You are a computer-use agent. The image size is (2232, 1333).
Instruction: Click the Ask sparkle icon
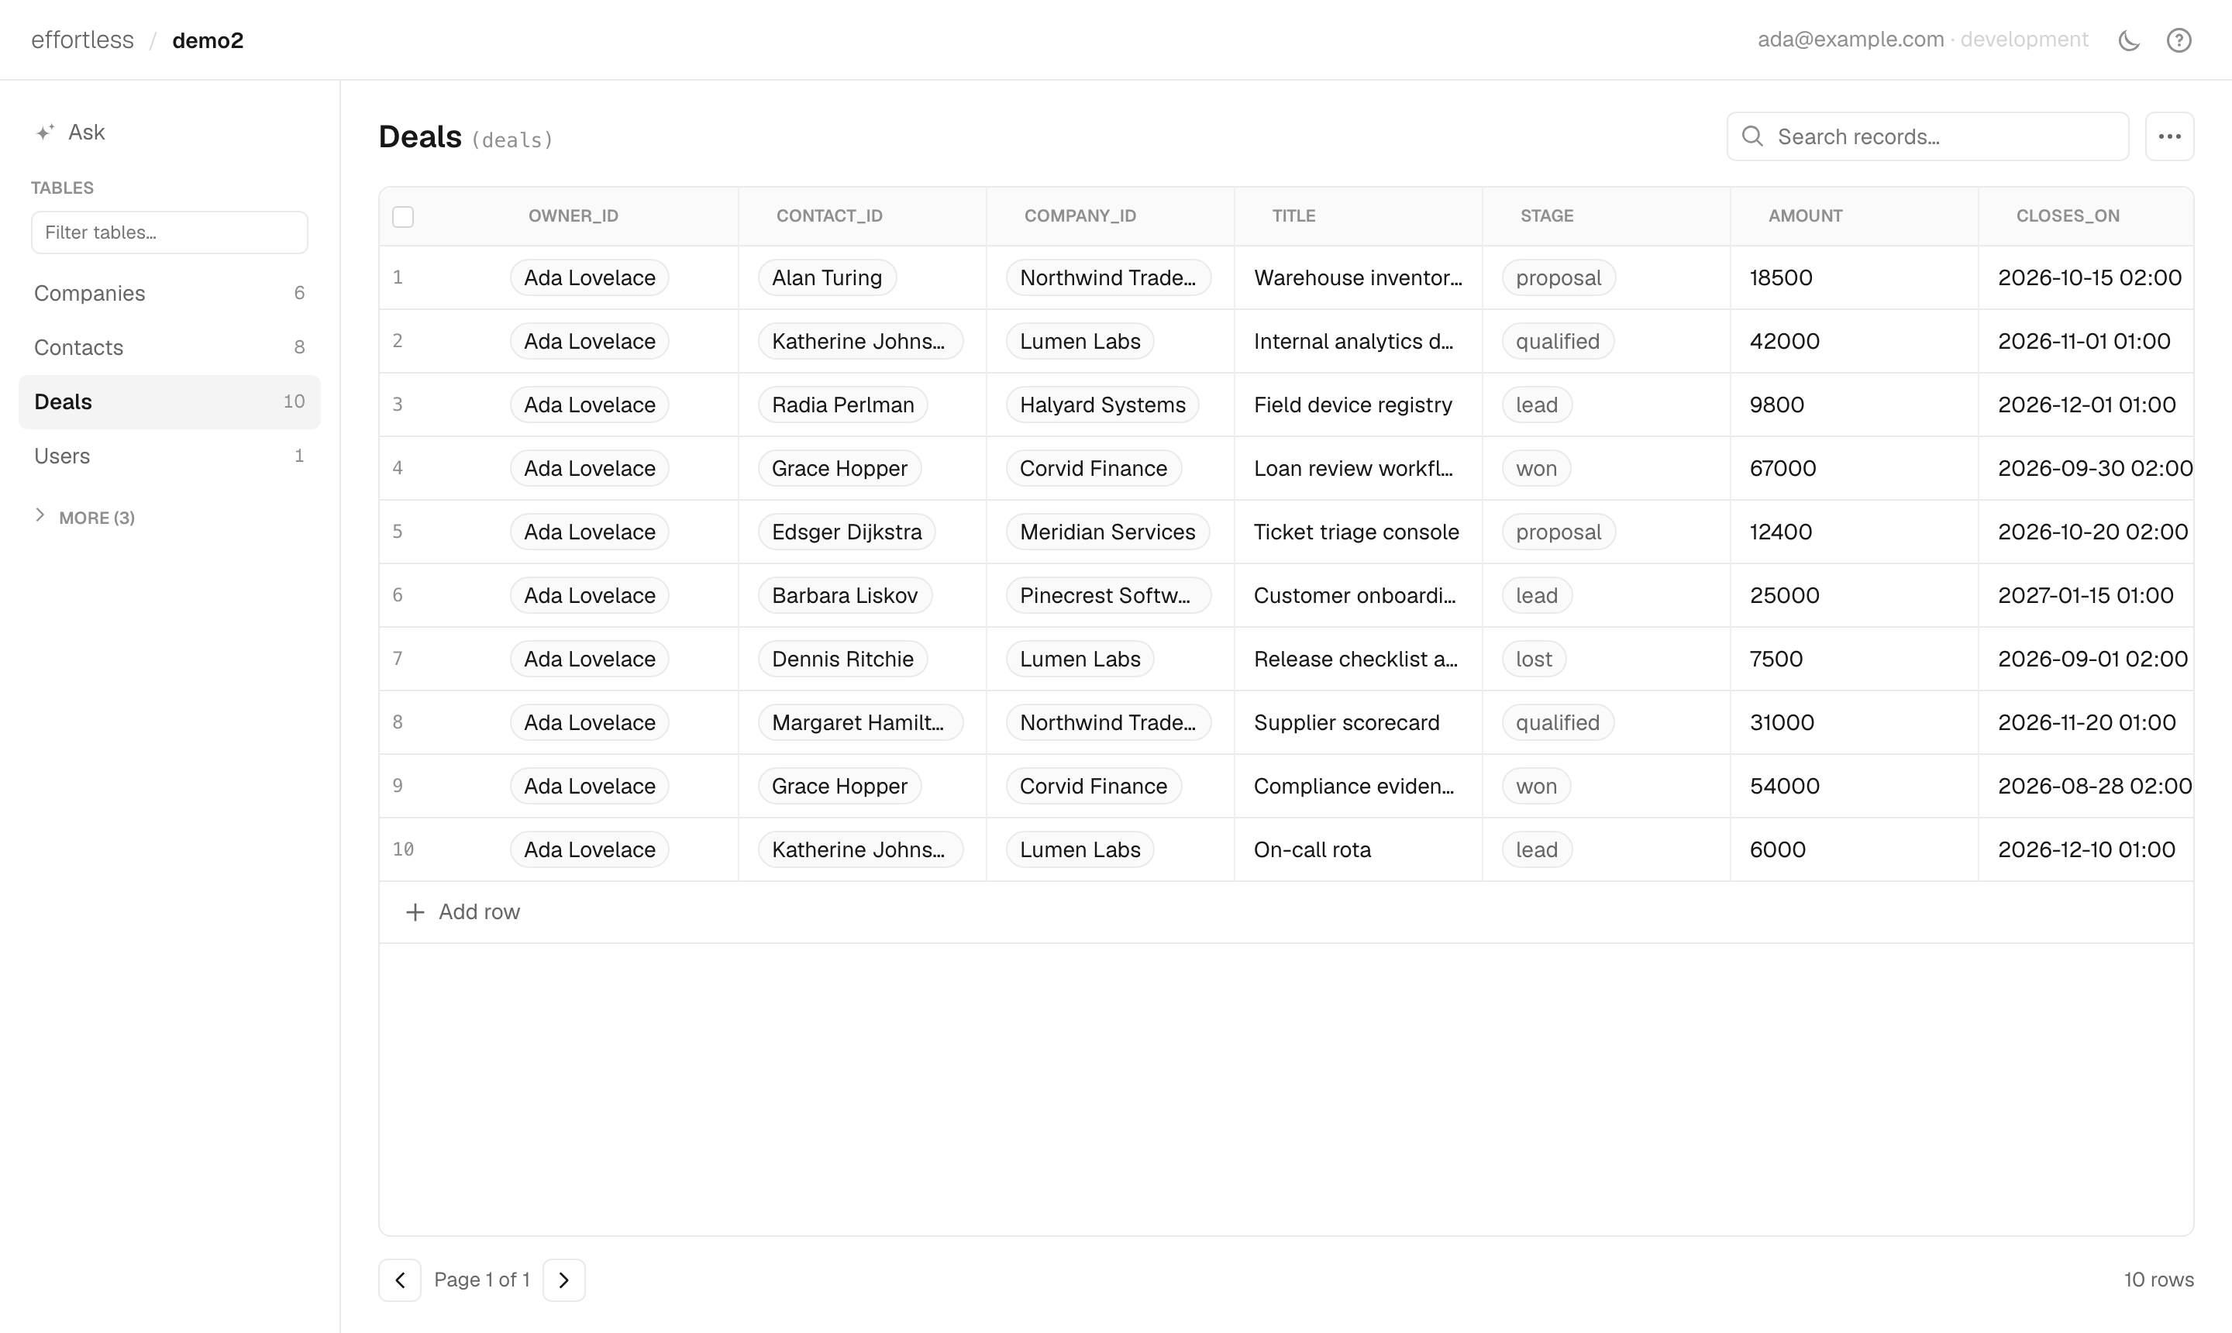point(45,133)
